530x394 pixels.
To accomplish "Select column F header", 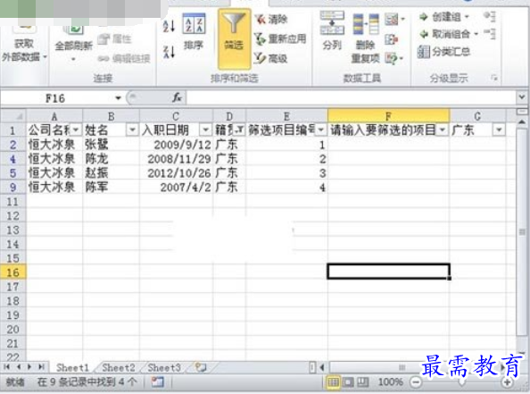I will click(x=388, y=116).
